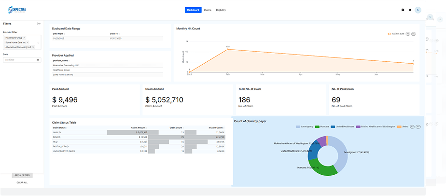446x196 pixels.
Task: Collapse the Filters sidebar panel
Action: pos(39,23)
